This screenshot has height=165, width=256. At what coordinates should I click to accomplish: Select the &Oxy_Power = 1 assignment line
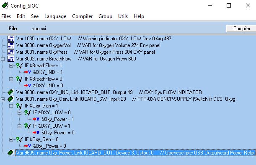[57, 119]
